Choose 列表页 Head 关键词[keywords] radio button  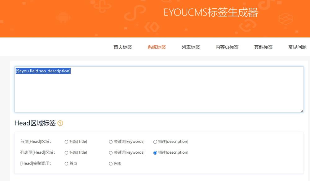[111, 153]
